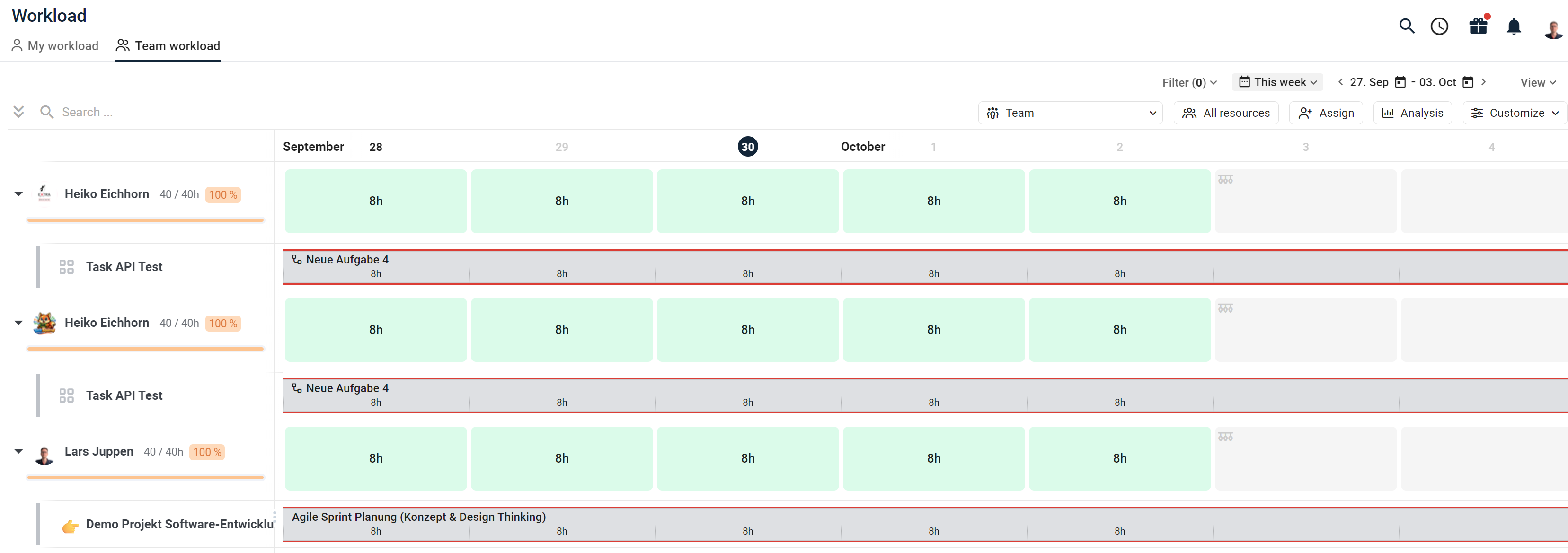1568x553 pixels.
Task: Click the 29 day column header
Action: [x=561, y=147]
